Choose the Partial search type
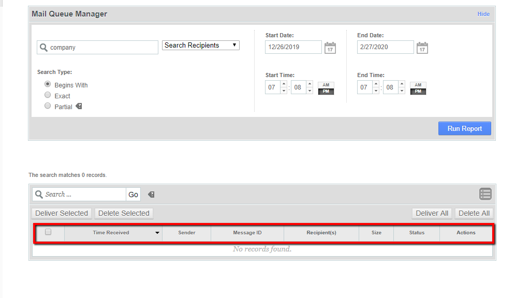The image size is (530, 298). tap(48, 106)
